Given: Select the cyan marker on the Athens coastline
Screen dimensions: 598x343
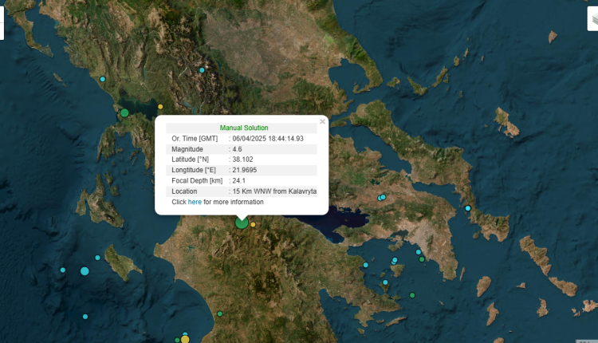Looking at the screenshot, I should point(419,252).
